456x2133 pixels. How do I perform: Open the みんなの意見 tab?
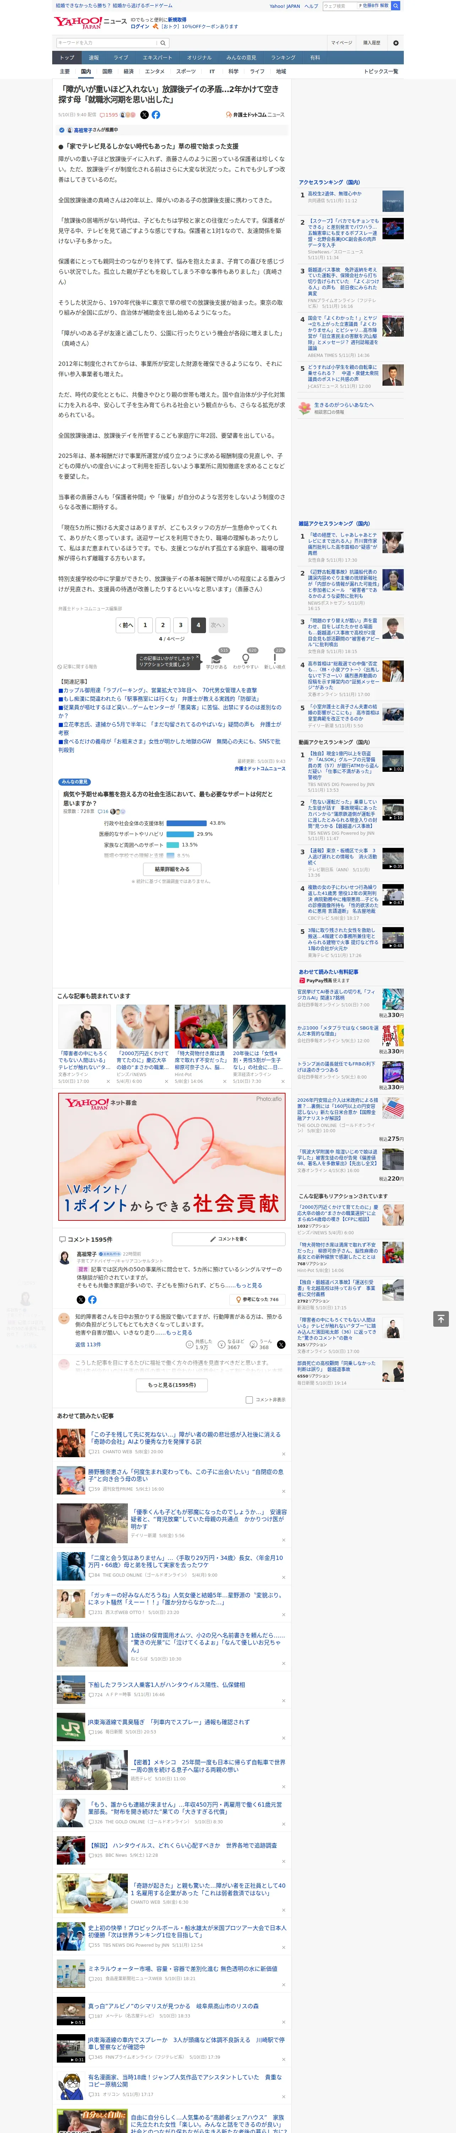pyautogui.click(x=241, y=58)
